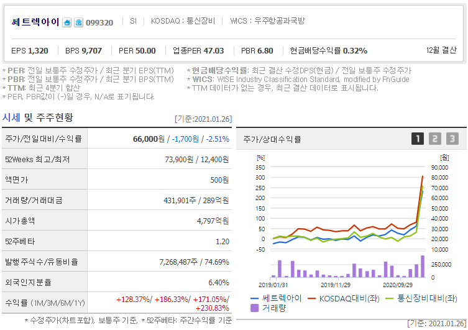
Task: Click the blue 쎄트렉아이 legend line
Action: (x=255, y=298)
